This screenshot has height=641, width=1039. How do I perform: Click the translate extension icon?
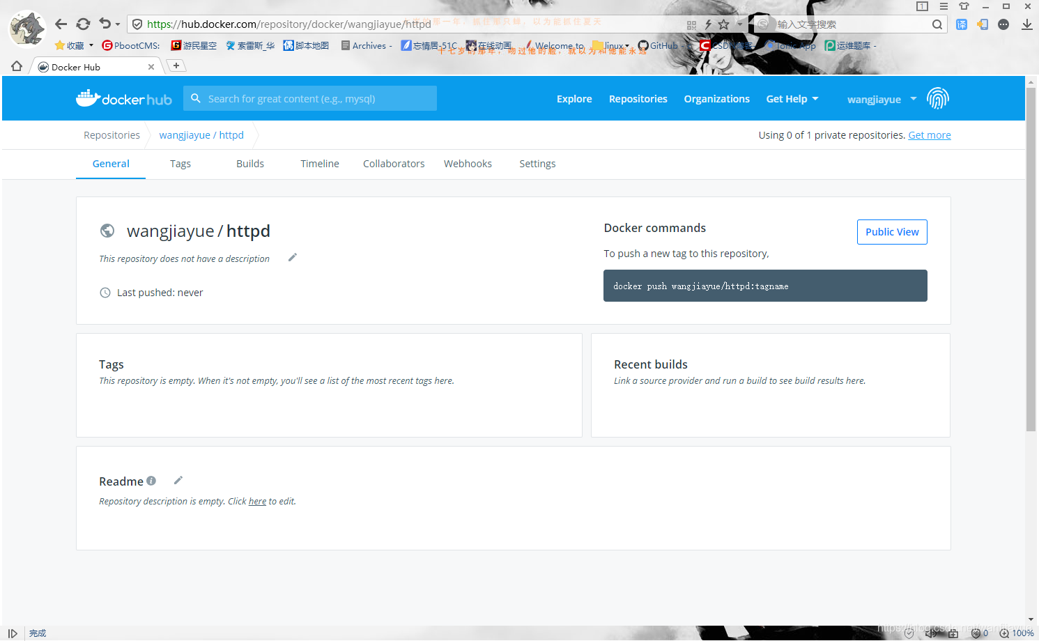tap(962, 24)
